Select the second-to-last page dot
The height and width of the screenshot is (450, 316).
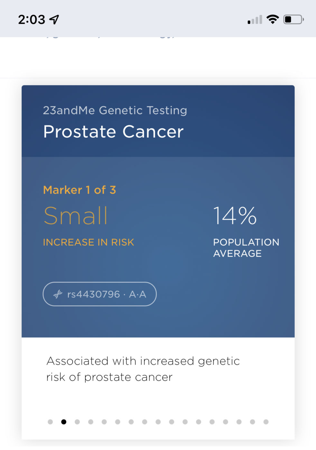click(x=252, y=422)
